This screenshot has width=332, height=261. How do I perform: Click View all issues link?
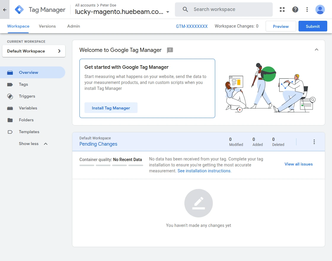(x=299, y=164)
